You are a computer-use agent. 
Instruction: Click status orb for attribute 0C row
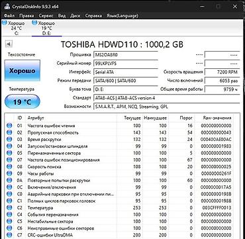[9, 187]
